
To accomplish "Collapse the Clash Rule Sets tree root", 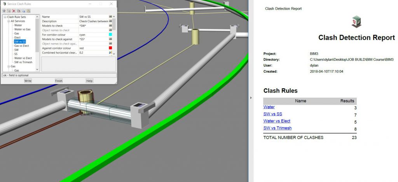I will (4, 17).
